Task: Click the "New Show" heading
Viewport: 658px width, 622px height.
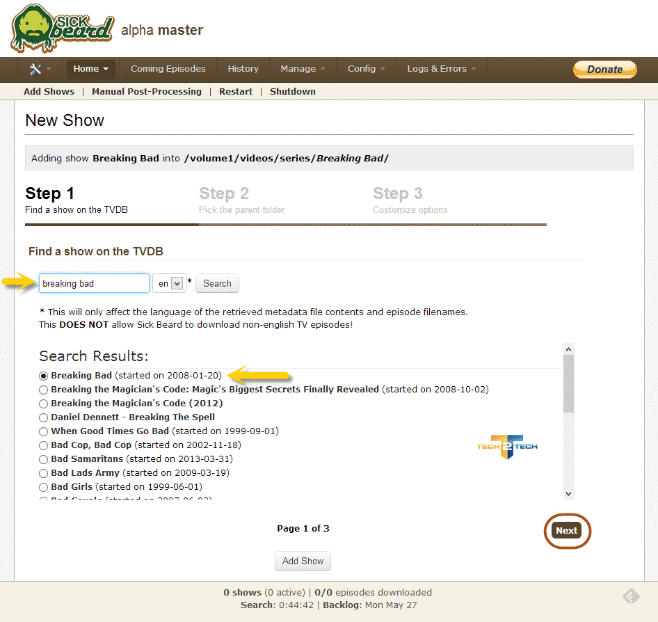Action: (65, 120)
